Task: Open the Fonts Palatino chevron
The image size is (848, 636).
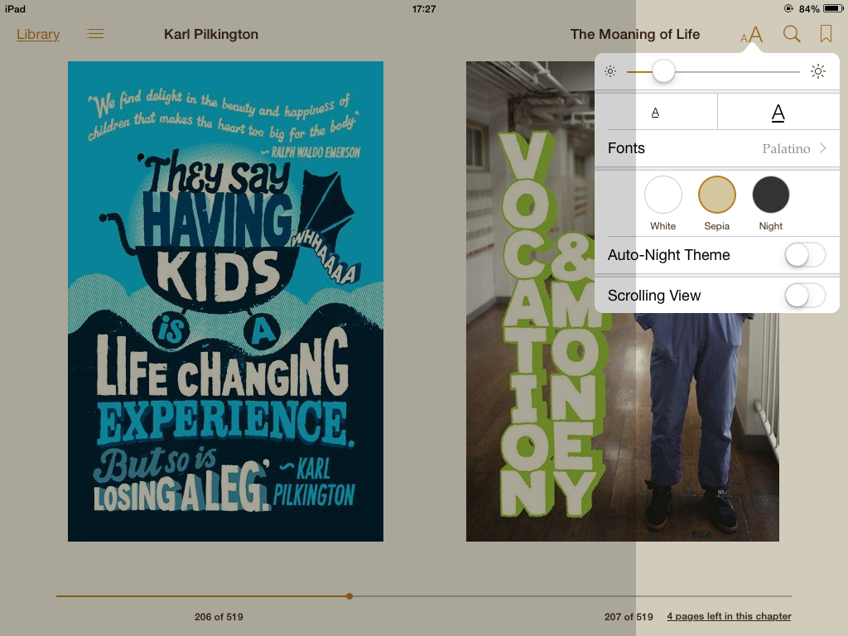Action: (823, 148)
